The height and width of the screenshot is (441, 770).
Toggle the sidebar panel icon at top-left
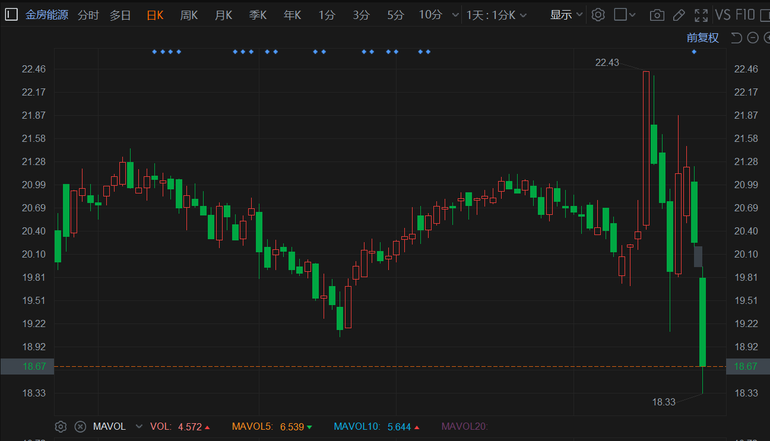coord(11,15)
